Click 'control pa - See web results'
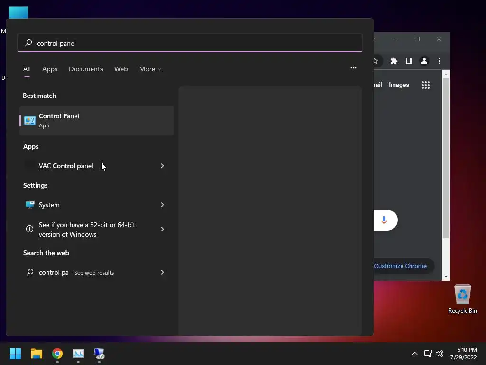Screen dimensions: 486x365 click(96, 272)
